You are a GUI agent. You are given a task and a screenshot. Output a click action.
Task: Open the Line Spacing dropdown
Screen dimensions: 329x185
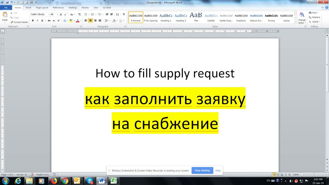point(107,21)
